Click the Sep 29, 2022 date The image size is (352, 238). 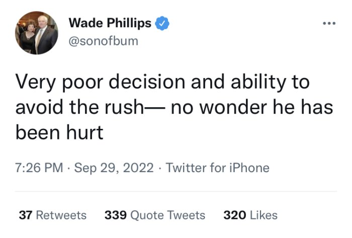(114, 168)
